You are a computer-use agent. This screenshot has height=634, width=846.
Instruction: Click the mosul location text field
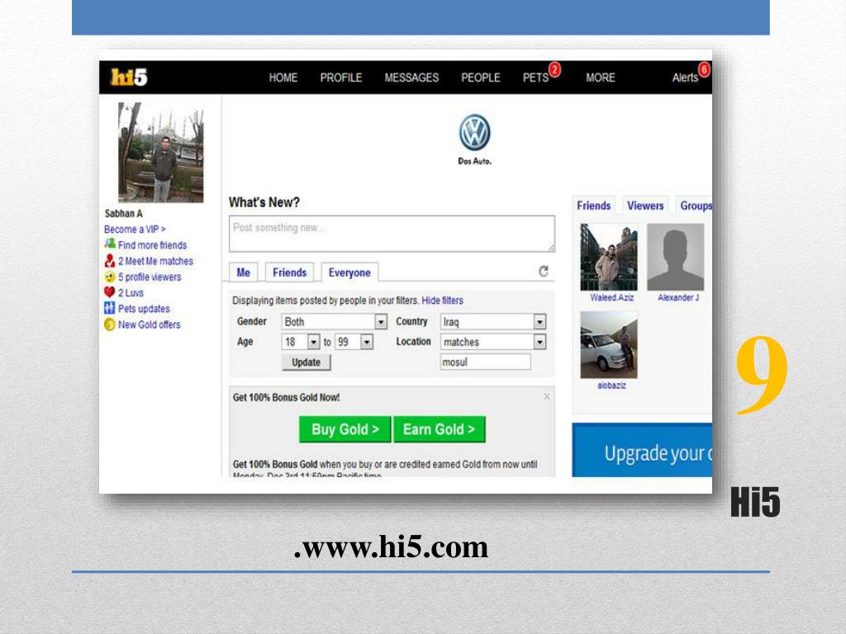click(486, 362)
